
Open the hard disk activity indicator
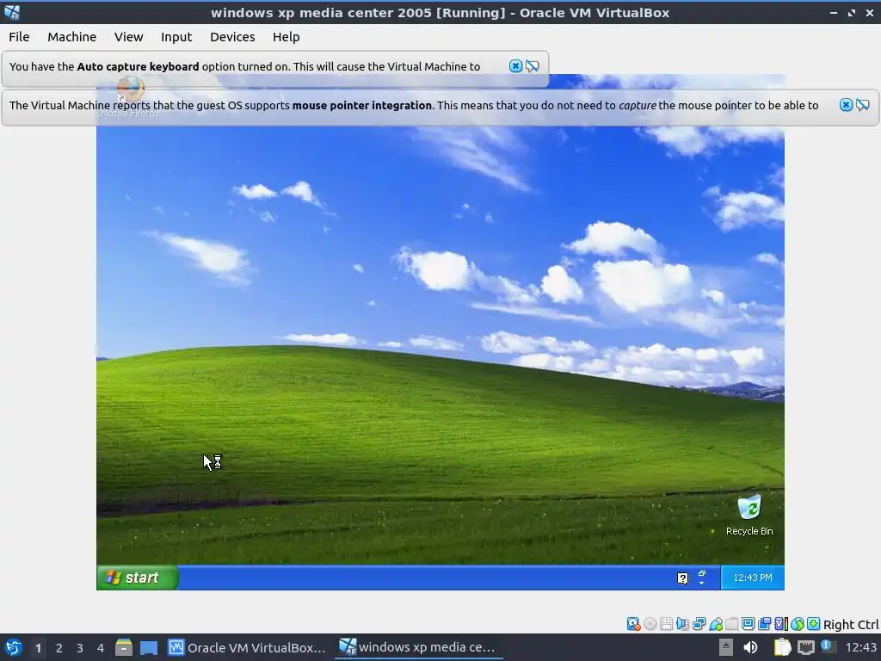pos(633,624)
